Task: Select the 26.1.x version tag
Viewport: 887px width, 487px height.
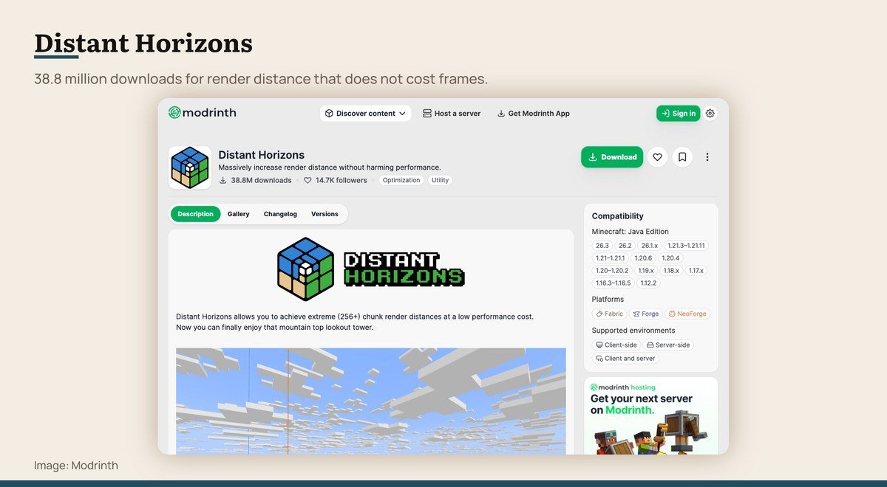Action: point(650,246)
